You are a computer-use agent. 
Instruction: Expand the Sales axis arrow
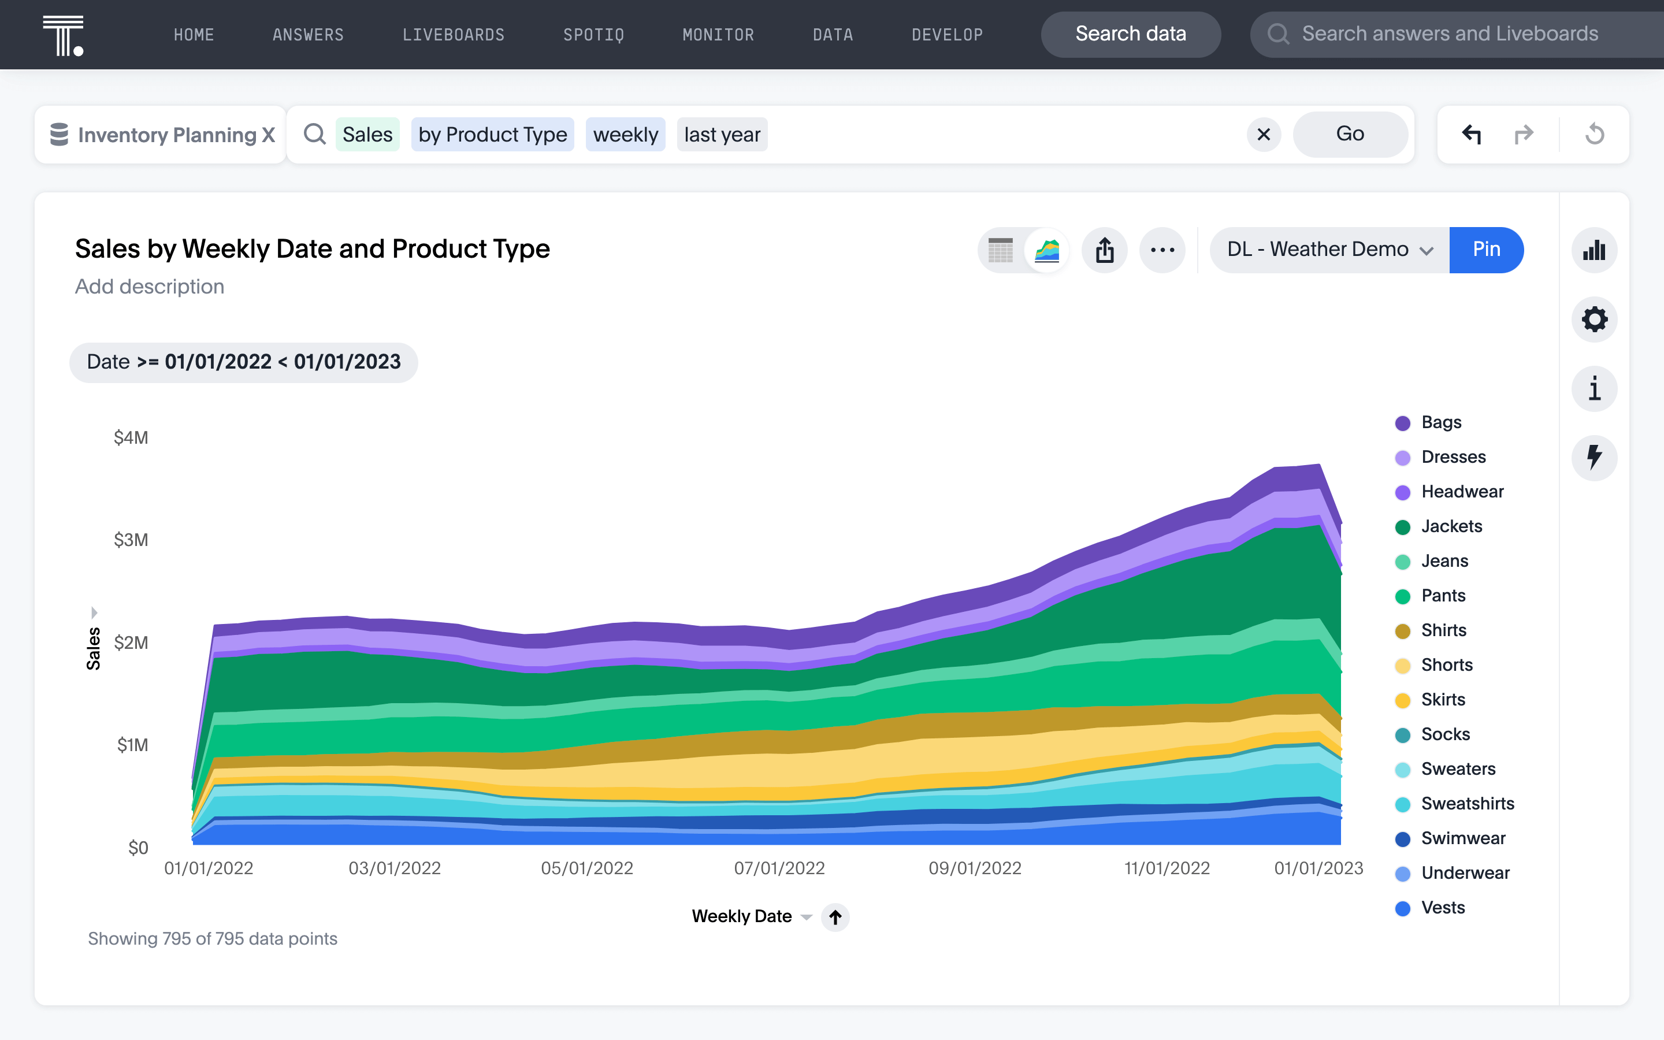pyautogui.click(x=94, y=612)
